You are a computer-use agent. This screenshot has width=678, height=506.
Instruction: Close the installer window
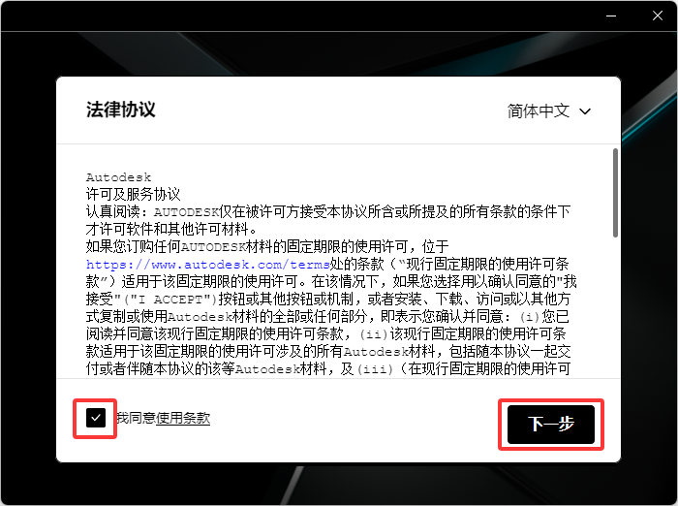coord(658,16)
